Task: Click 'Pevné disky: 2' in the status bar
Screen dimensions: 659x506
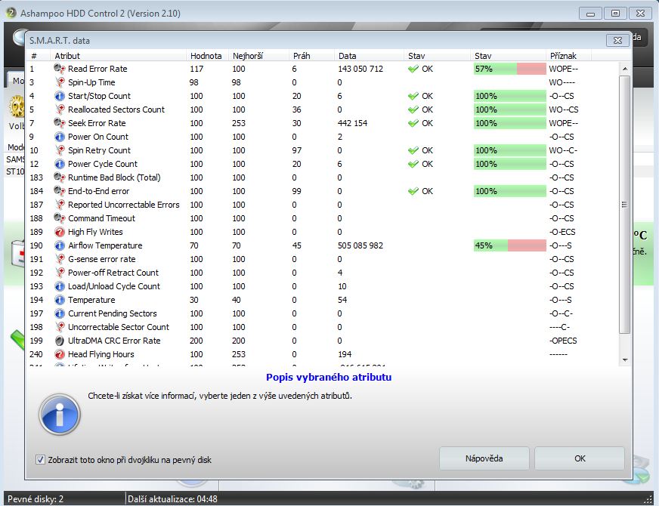Action: point(36,499)
